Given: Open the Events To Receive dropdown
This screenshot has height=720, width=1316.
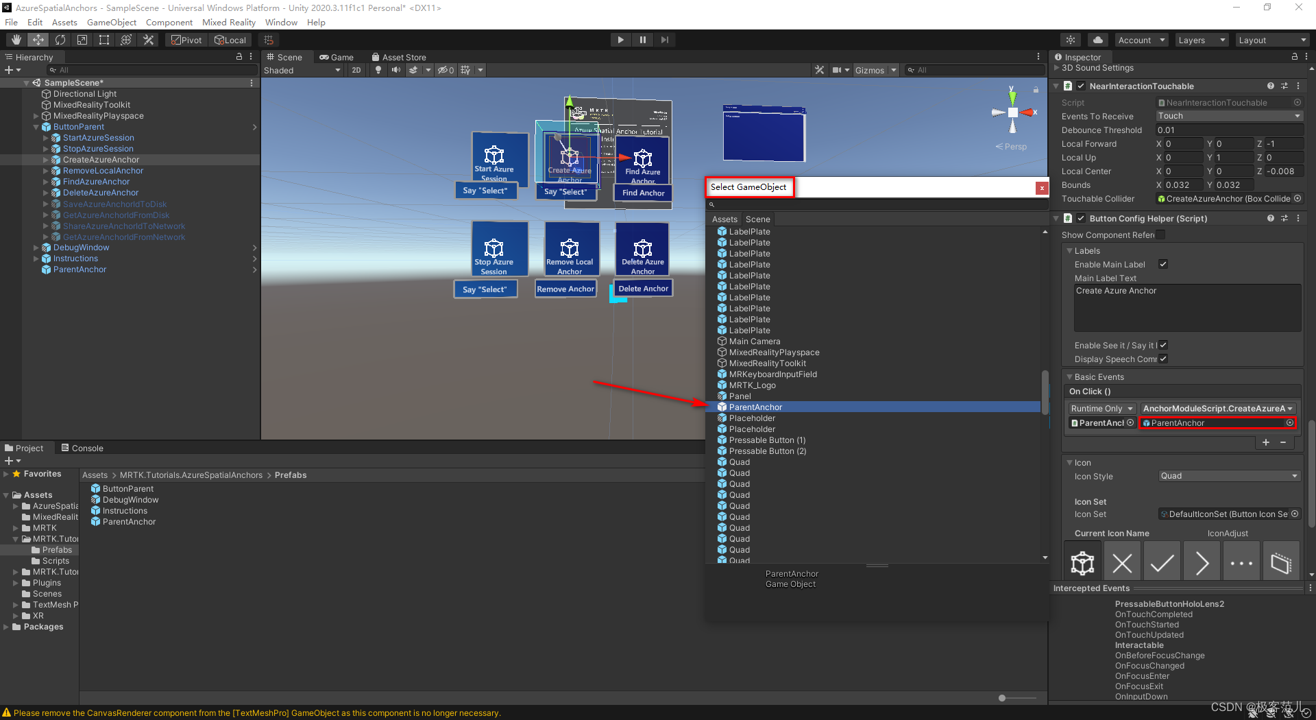Looking at the screenshot, I should pos(1229,116).
